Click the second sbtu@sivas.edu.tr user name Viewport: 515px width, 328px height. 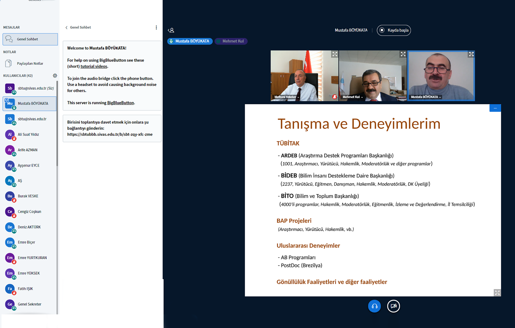coord(32,119)
